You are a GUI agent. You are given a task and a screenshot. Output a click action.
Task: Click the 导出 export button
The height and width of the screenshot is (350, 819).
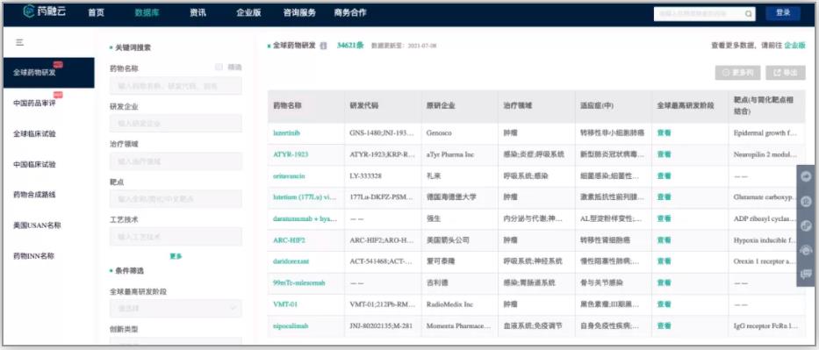(x=786, y=73)
